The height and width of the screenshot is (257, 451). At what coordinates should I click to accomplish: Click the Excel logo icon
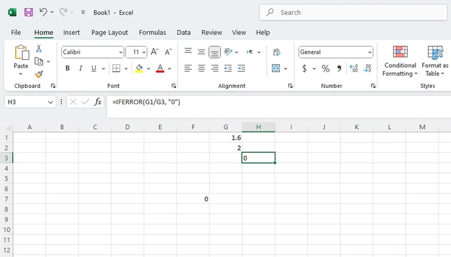coord(12,12)
